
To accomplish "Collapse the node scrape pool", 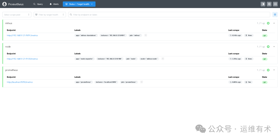I will (274, 47).
